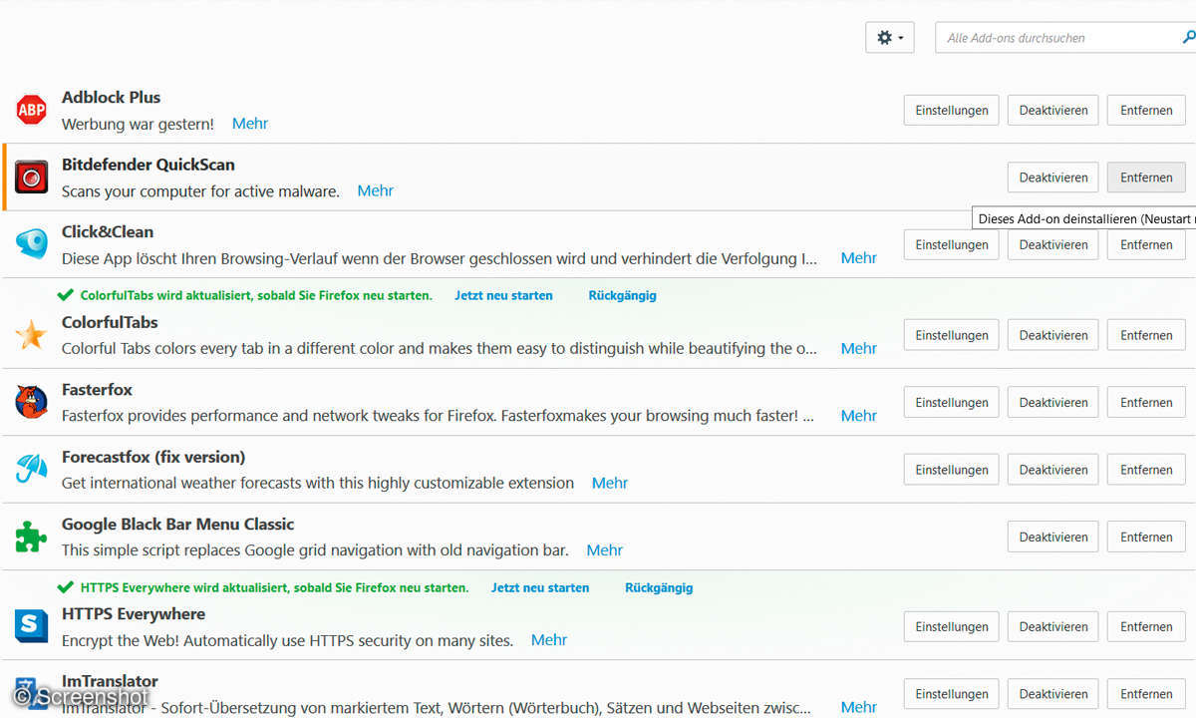Click Mehr link for Click&Clean
This screenshot has height=718, width=1196.
click(859, 257)
